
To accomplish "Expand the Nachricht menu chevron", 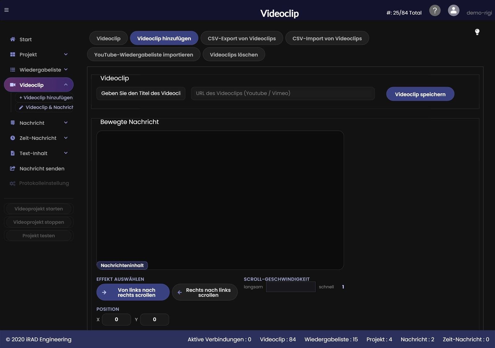I will (66, 123).
